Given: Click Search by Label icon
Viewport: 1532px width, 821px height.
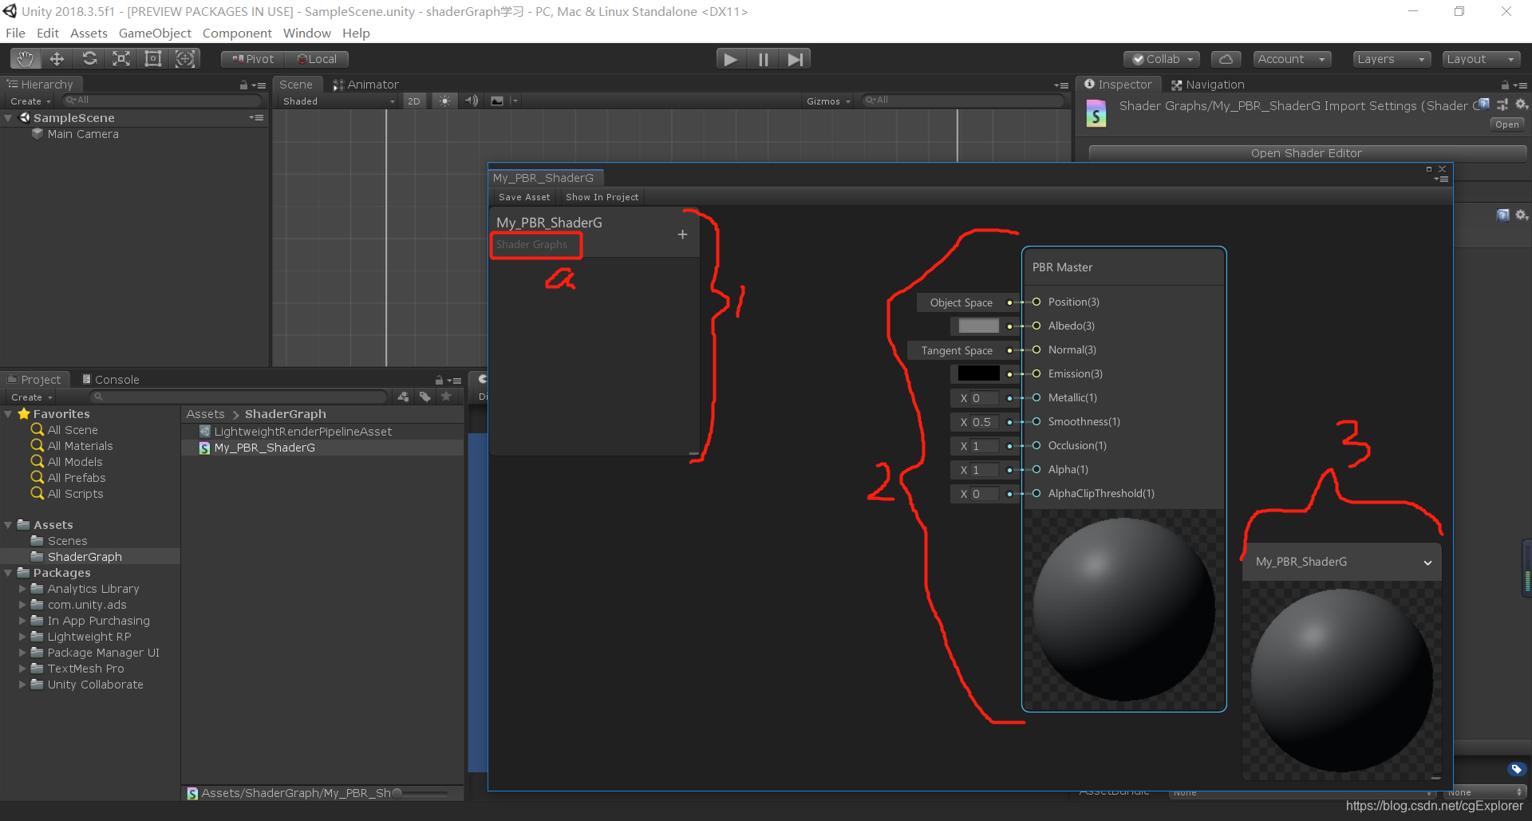Looking at the screenshot, I should point(424,397).
